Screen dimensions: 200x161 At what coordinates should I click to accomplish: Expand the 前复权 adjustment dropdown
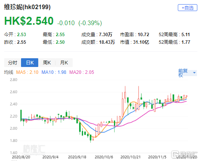pyautogui.click(x=187, y=73)
